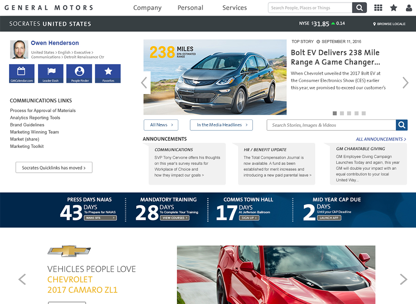416x304 pixels.
Task: Select first carousel indicator dot
Action: [x=335, y=113]
